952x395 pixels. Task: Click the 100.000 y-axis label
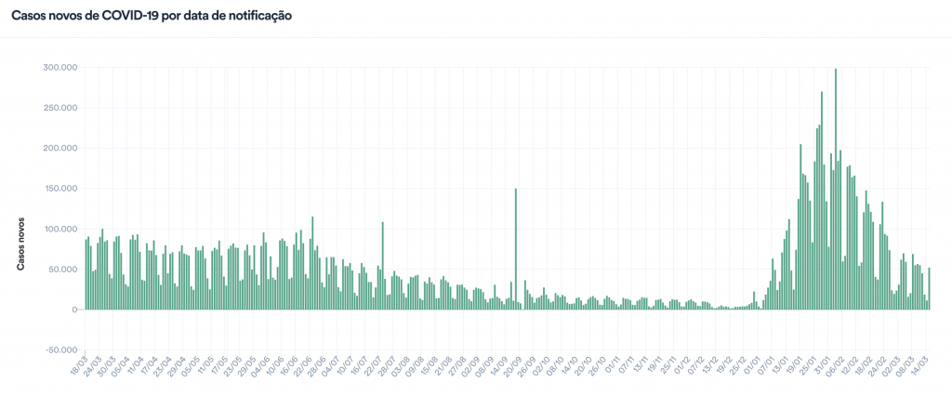[x=59, y=229]
